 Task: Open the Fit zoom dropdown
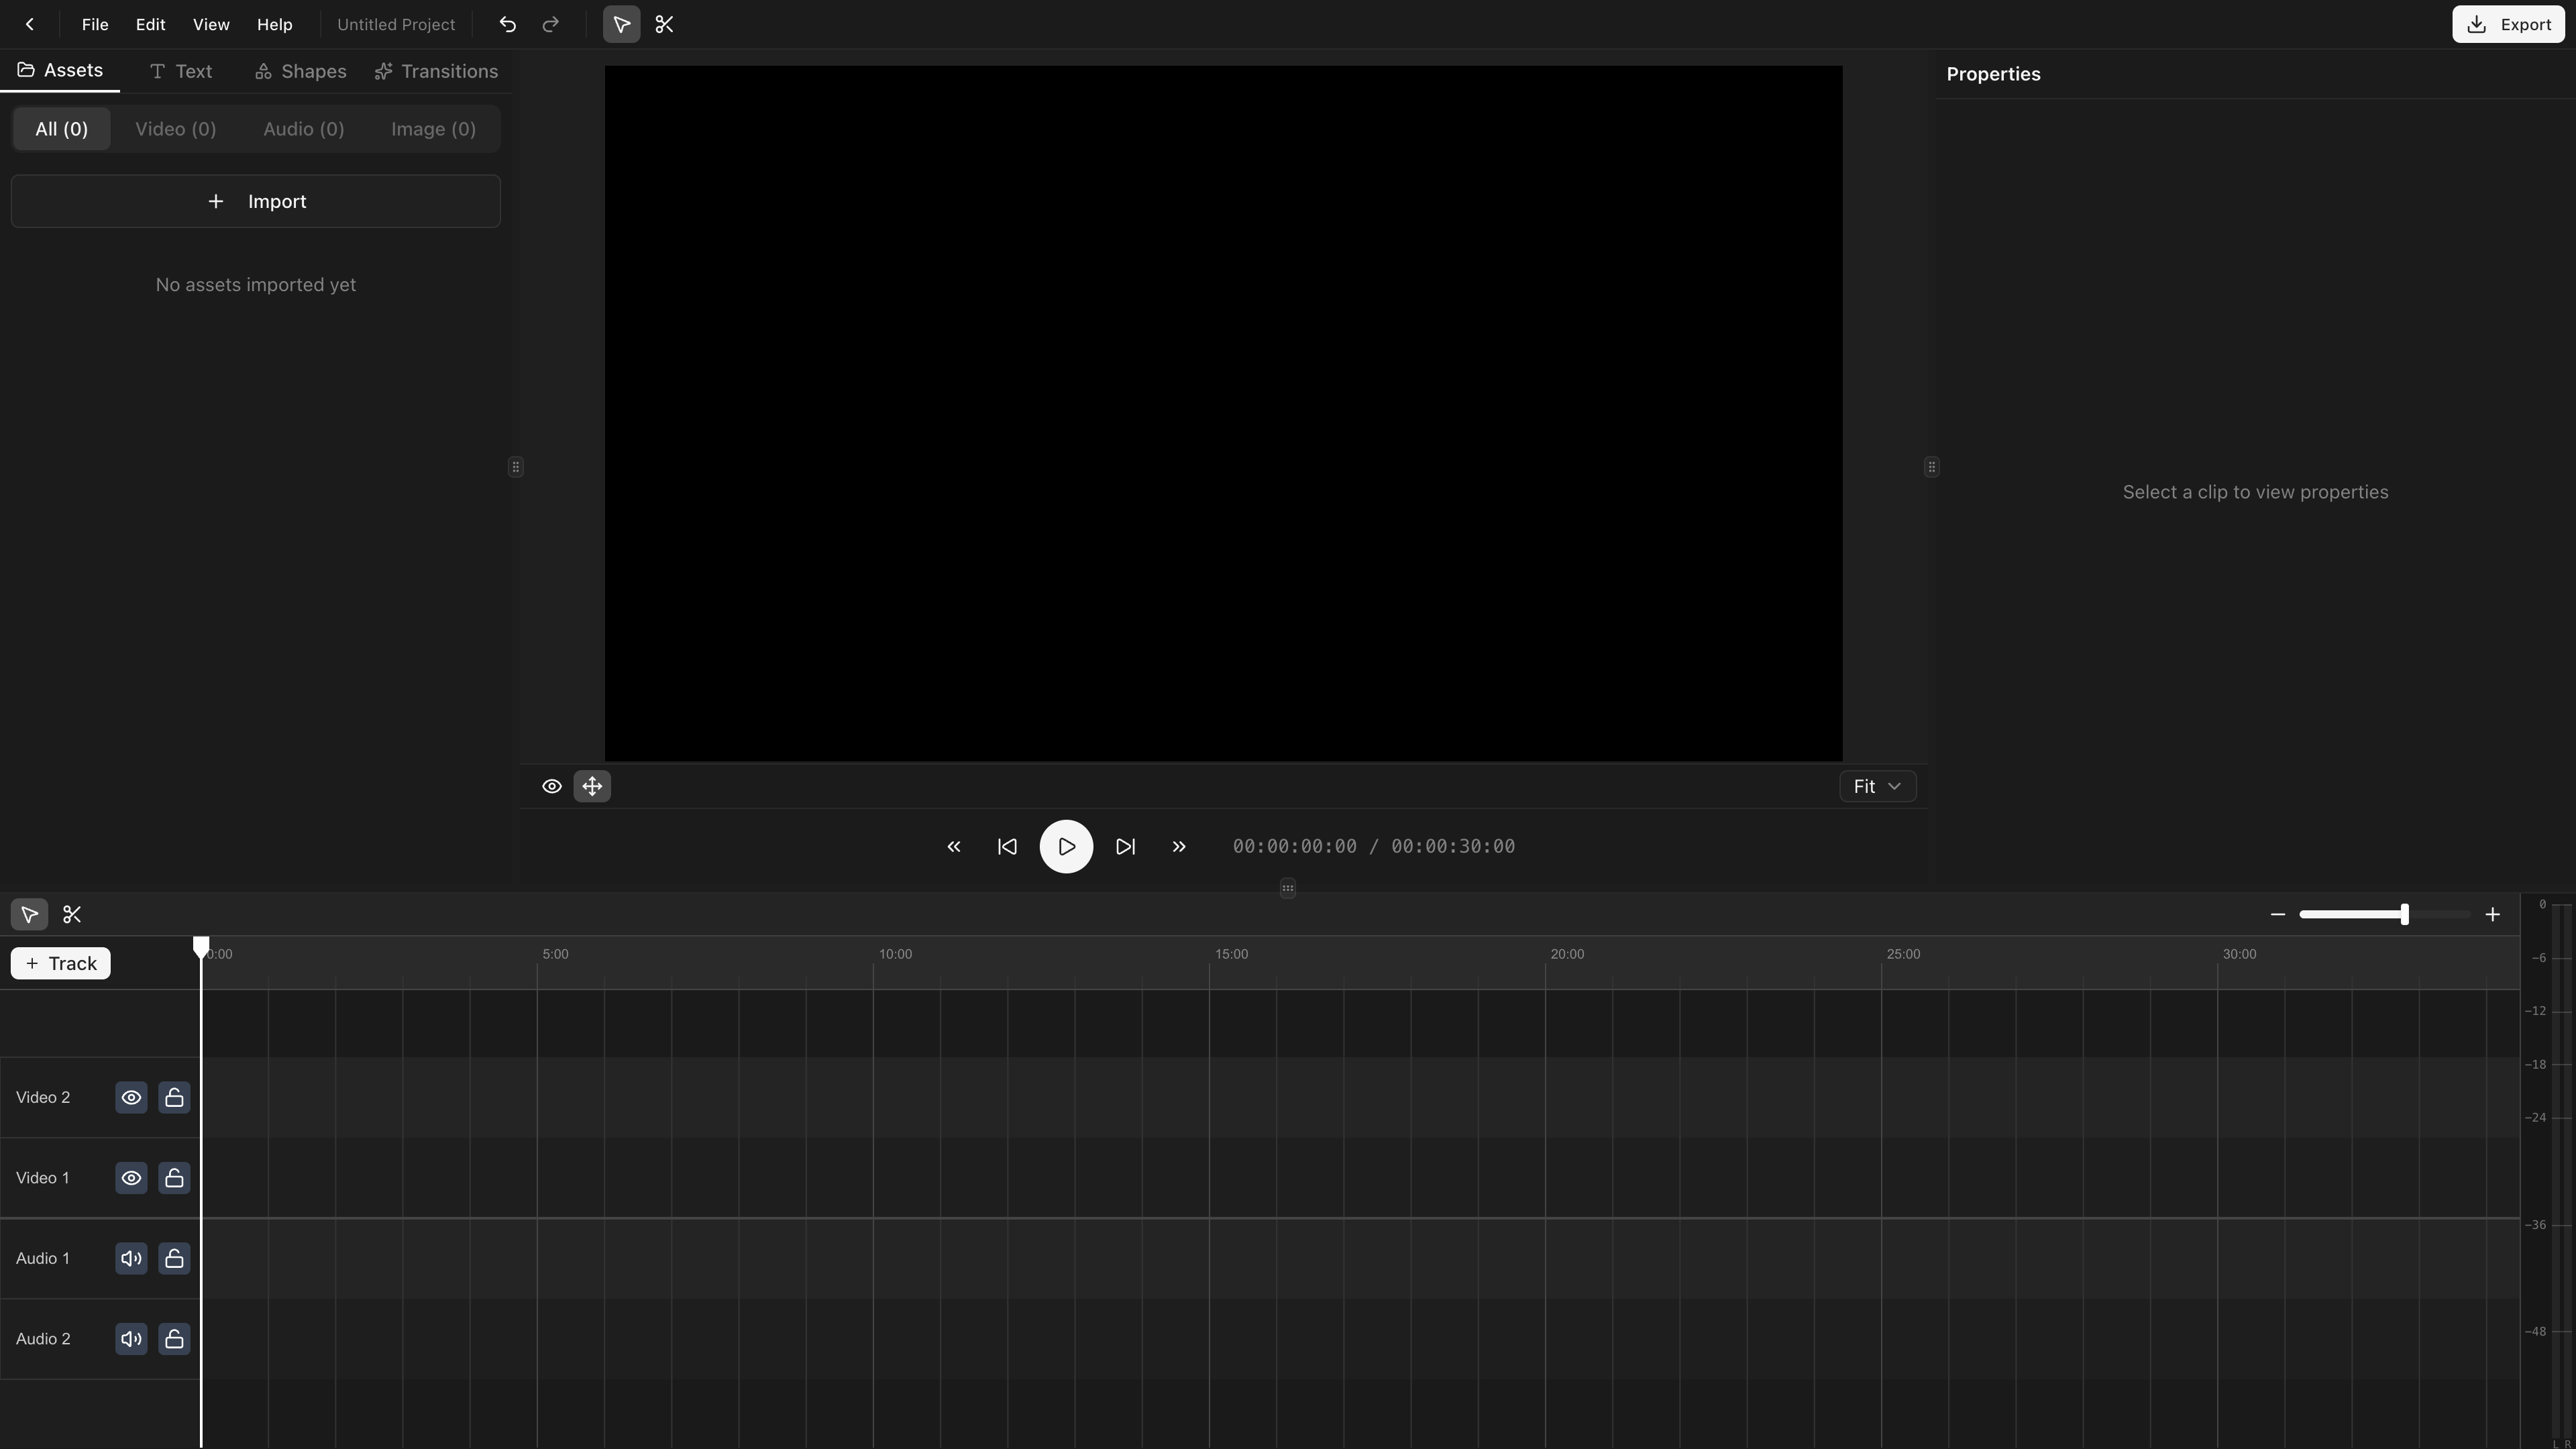tap(1877, 786)
